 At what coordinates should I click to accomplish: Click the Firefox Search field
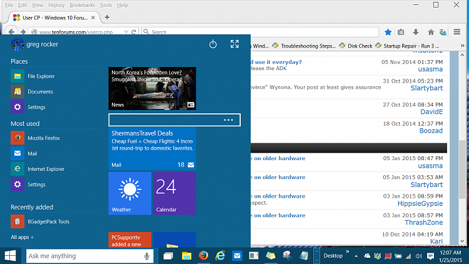click(x=260, y=32)
